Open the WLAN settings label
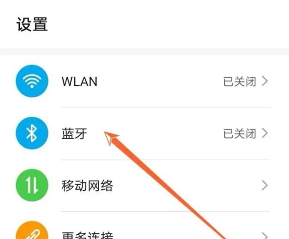 79,82
